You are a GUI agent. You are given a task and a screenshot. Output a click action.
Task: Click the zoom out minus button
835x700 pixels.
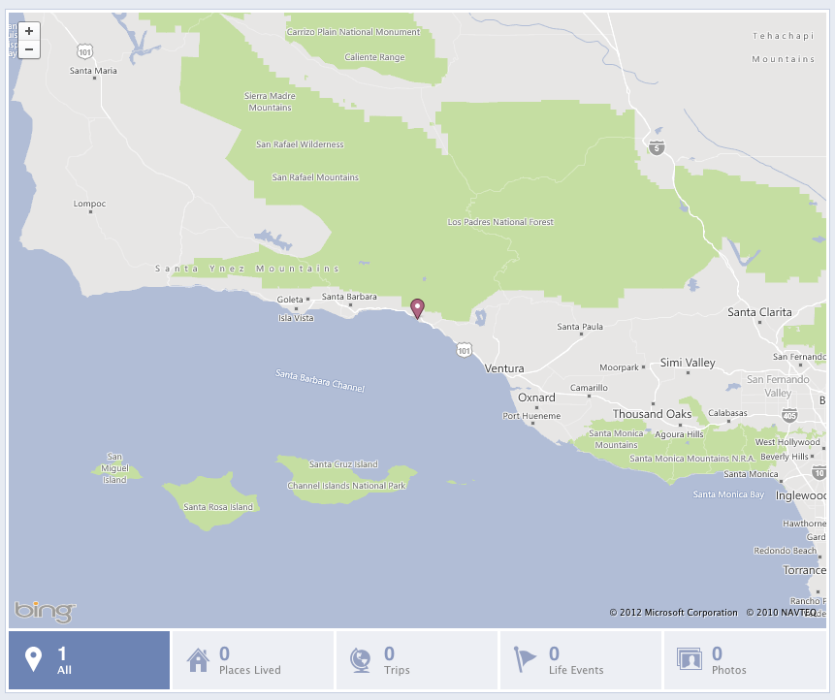[x=29, y=48]
